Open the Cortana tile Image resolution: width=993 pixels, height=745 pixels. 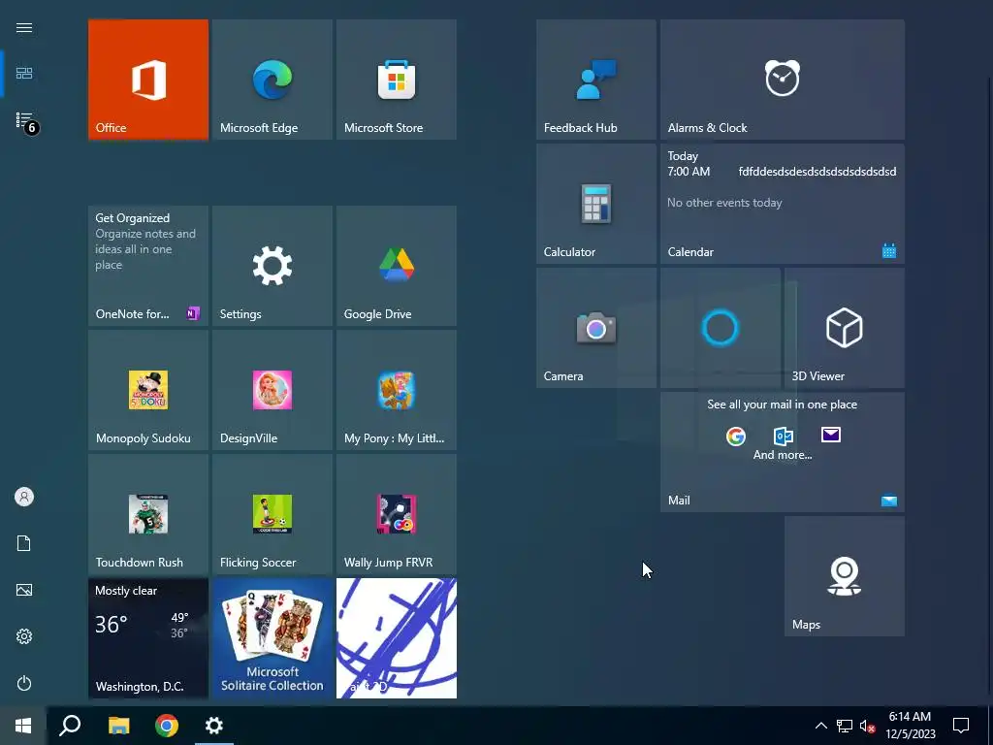(721, 328)
